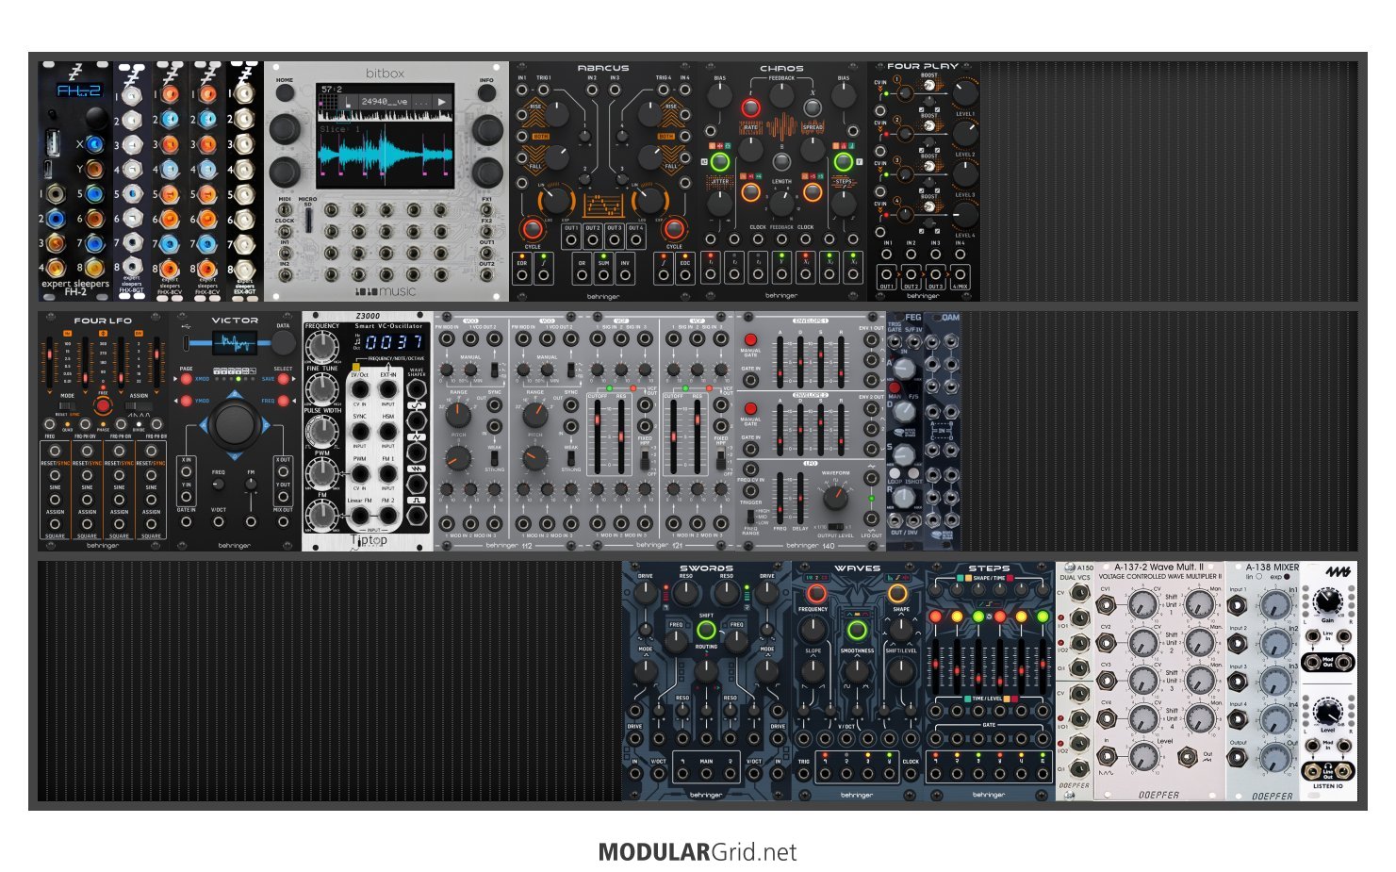Click the INFO button on bitbox

487,93
